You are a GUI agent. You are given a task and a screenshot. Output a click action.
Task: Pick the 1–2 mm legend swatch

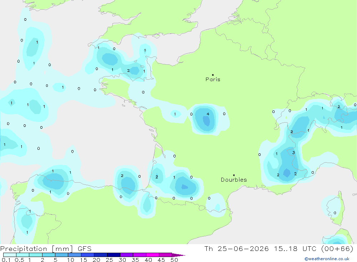point(36,255)
